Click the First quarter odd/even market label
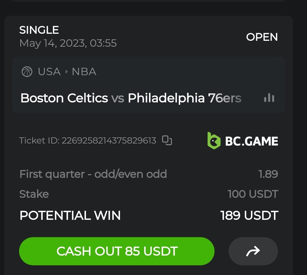The height and width of the screenshot is (275, 307). coord(93,174)
